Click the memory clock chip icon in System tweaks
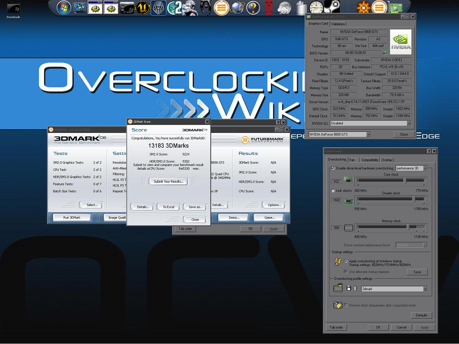The height and width of the screenshot is (344, 459). pyautogui.click(x=348, y=228)
